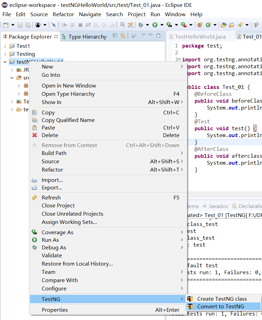Viewport: 262px width, 320px height.
Task: Click the Coverage toolbar icon
Action: click(169, 25)
